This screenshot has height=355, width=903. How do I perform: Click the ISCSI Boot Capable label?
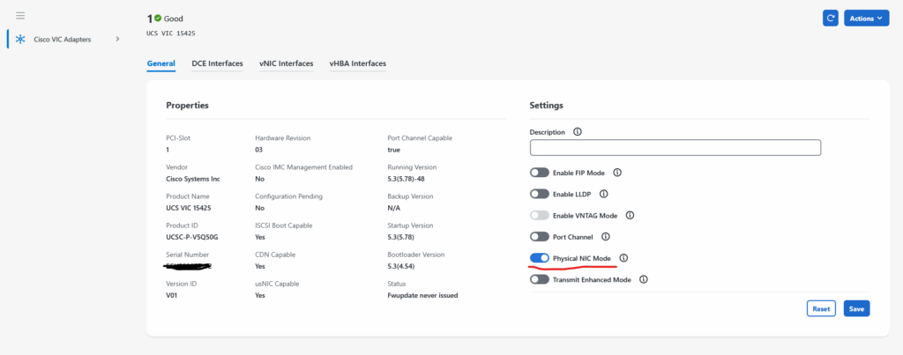click(284, 226)
